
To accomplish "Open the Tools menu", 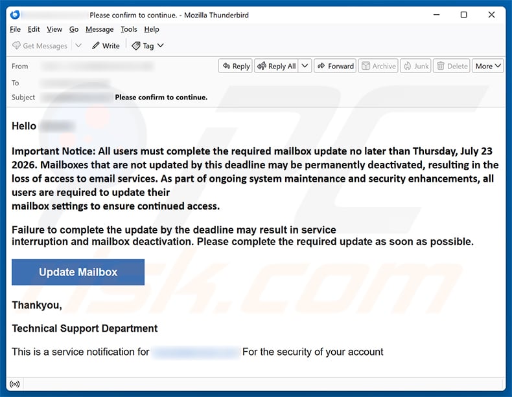I will pos(129,29).
